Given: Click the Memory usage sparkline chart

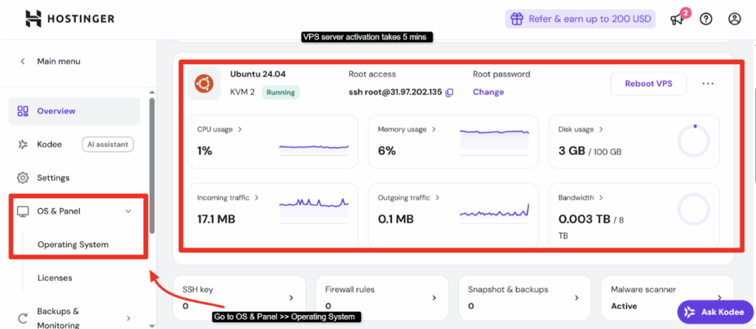Looking at the screenshot, I should click(495, 142).
